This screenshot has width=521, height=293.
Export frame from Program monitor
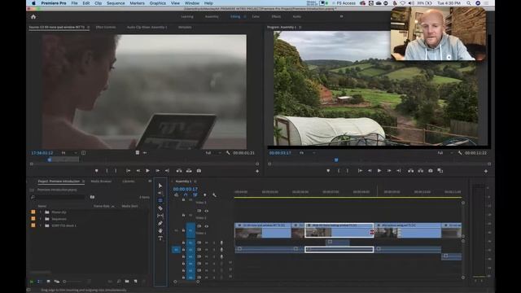431,171
